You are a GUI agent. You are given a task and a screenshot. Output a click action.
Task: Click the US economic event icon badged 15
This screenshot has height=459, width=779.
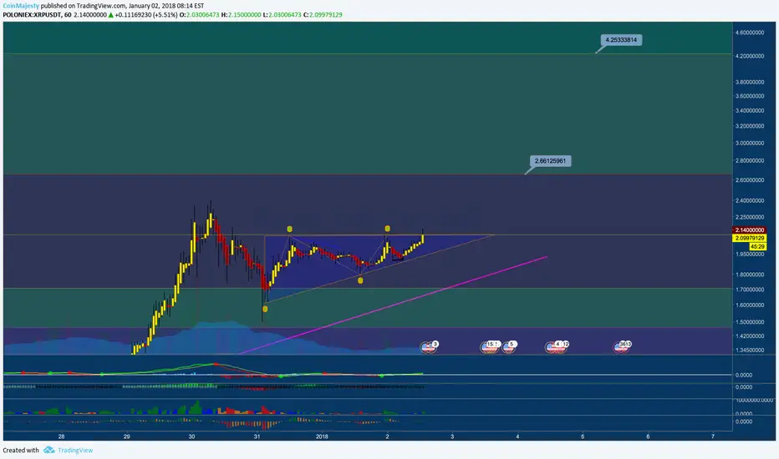click(490, 347)
